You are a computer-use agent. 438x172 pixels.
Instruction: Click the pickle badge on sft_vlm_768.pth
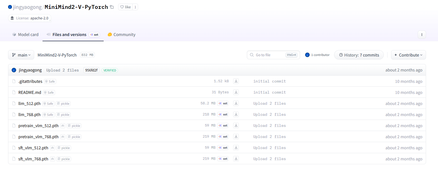[x=64, y=159]
